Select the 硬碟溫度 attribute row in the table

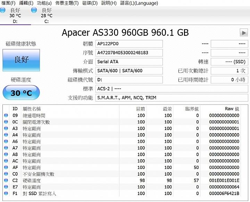tap(122, 180)
